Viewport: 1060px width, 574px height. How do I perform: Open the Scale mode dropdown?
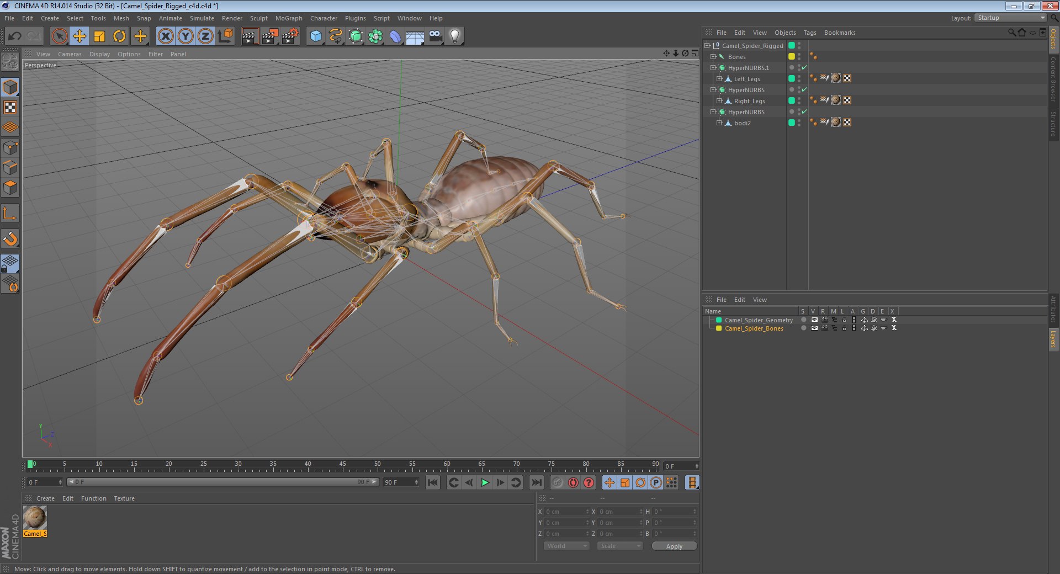(620, 546)
